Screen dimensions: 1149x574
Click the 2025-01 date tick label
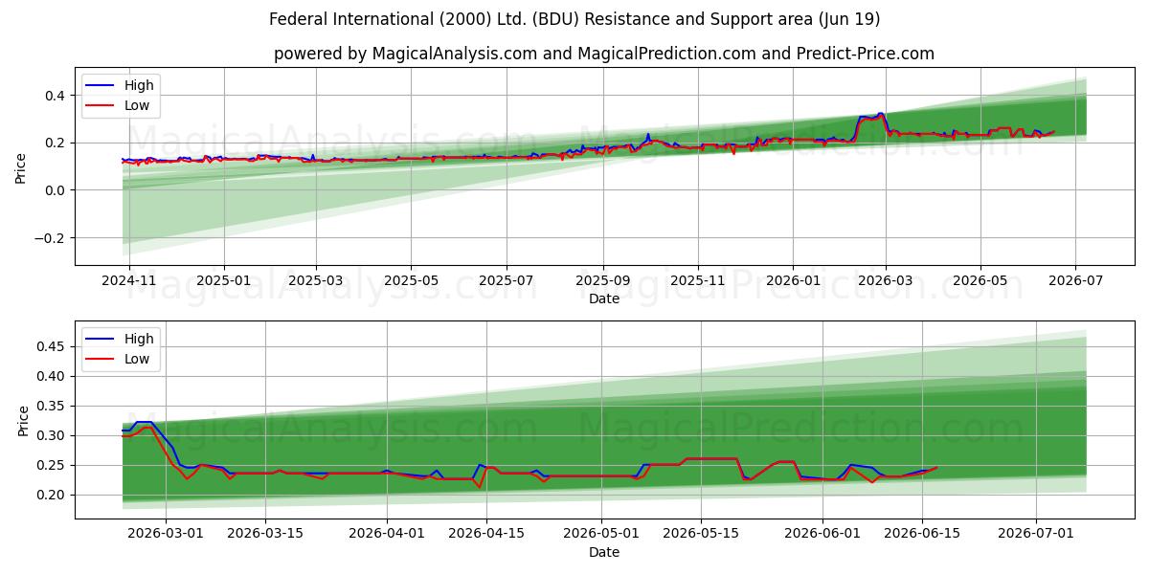(224, 281)
